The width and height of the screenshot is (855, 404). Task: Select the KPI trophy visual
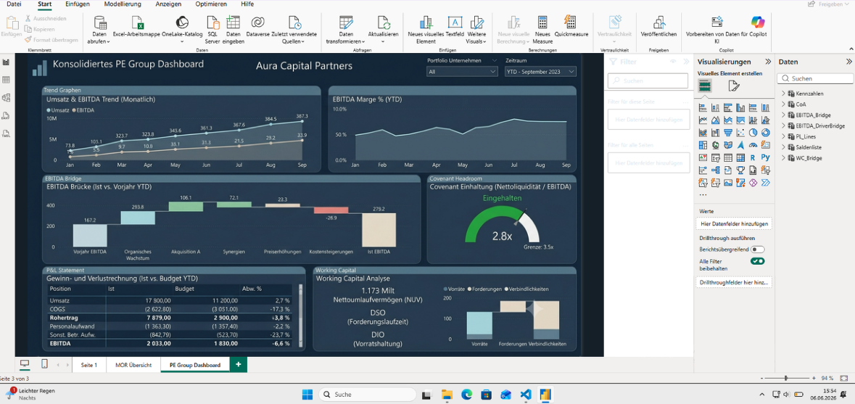pyautogui.click(x=740, y=170)
